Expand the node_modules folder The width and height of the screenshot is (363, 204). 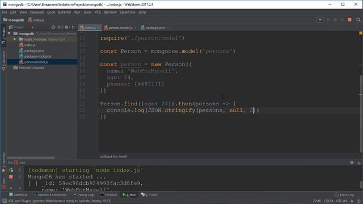tap(15, 39)
